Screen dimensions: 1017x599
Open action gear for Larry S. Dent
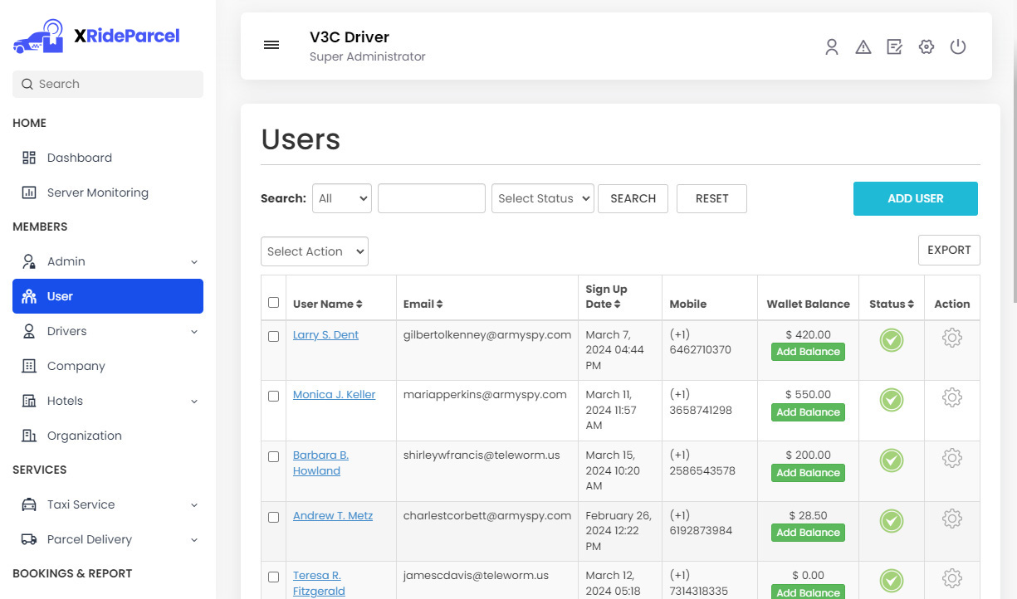coord(952,338)
